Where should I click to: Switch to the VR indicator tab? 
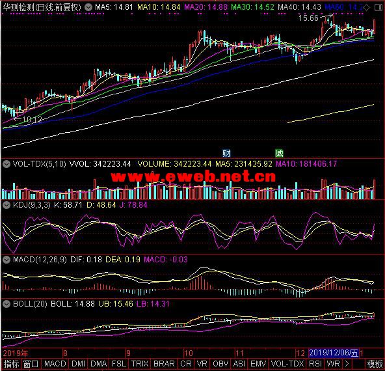pyautogui.click(x=202, y=364)
